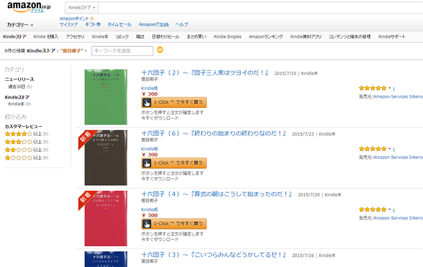Open the マイストア link
423x267 pixels.
(x=68, y=24)
